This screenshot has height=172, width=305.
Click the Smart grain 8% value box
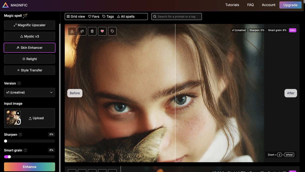pos(52,150)
